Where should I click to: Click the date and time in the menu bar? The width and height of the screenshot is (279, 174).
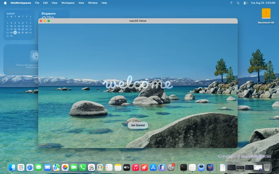click(x=263, y=3)
